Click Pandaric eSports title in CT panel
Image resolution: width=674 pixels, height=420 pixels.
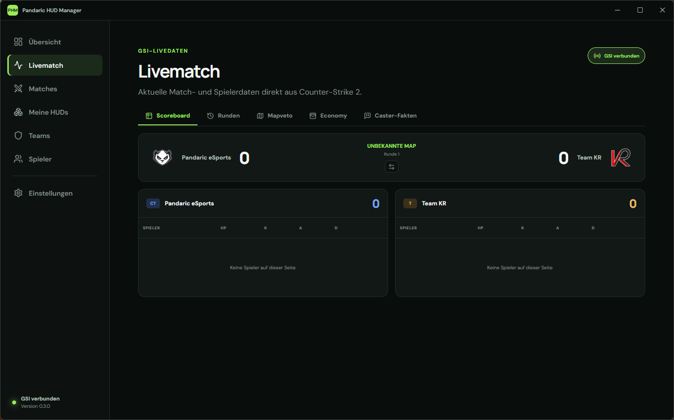pos(189,203)
